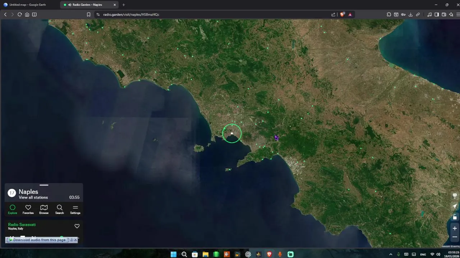The image size is (460, 258).
Task: Go to browser home page
Action: point(27,14)
